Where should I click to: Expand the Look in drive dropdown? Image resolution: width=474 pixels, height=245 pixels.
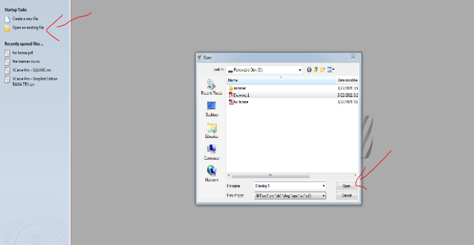(300, 70)
